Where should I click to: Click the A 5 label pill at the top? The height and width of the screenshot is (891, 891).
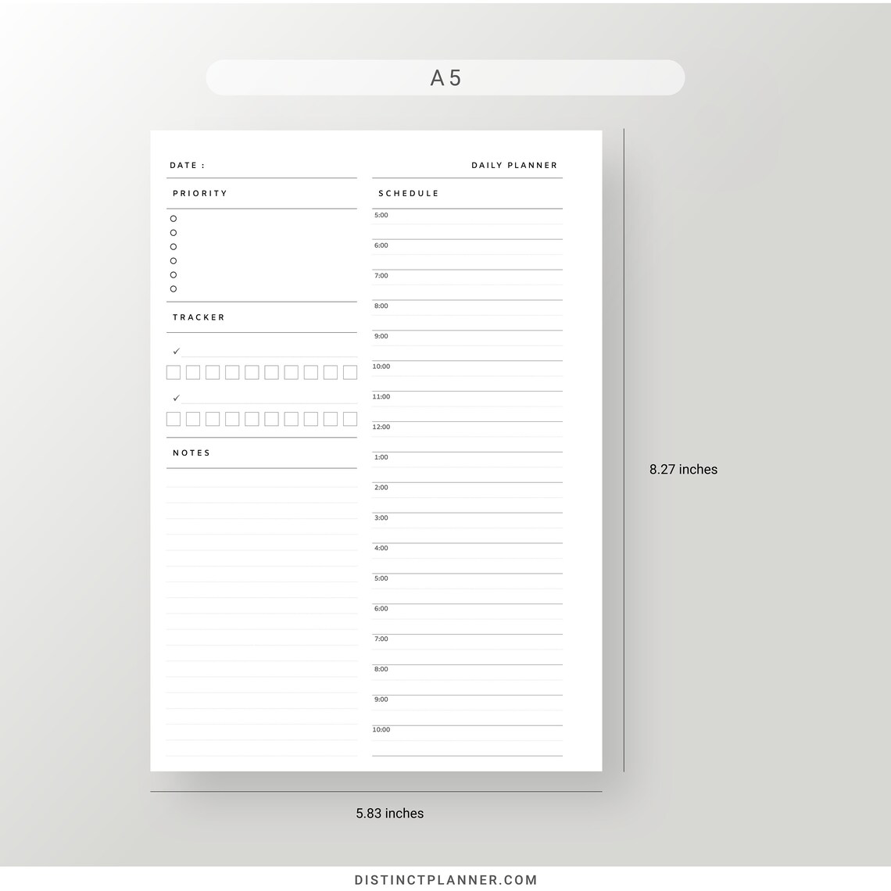(x=445, y=77)
